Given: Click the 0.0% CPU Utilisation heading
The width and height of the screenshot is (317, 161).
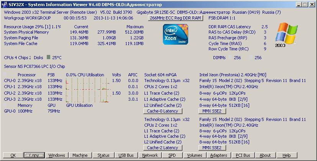Looking at the screenshot, I should 85,75.
